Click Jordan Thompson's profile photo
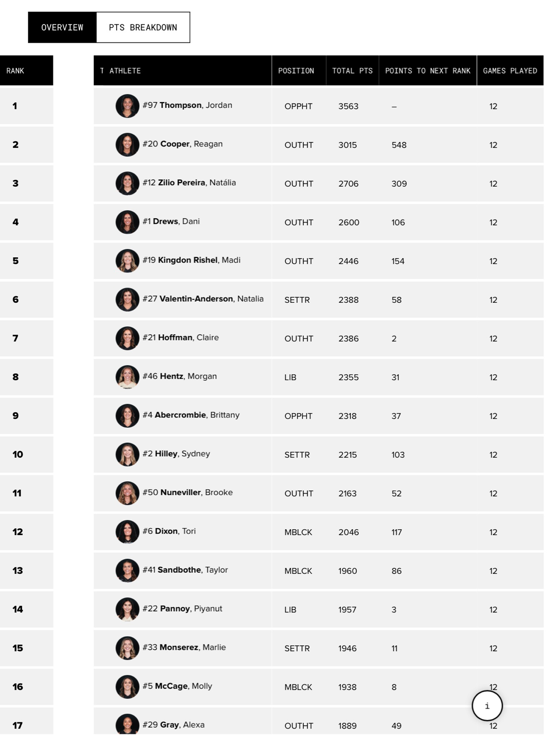 tap(127, 106)
